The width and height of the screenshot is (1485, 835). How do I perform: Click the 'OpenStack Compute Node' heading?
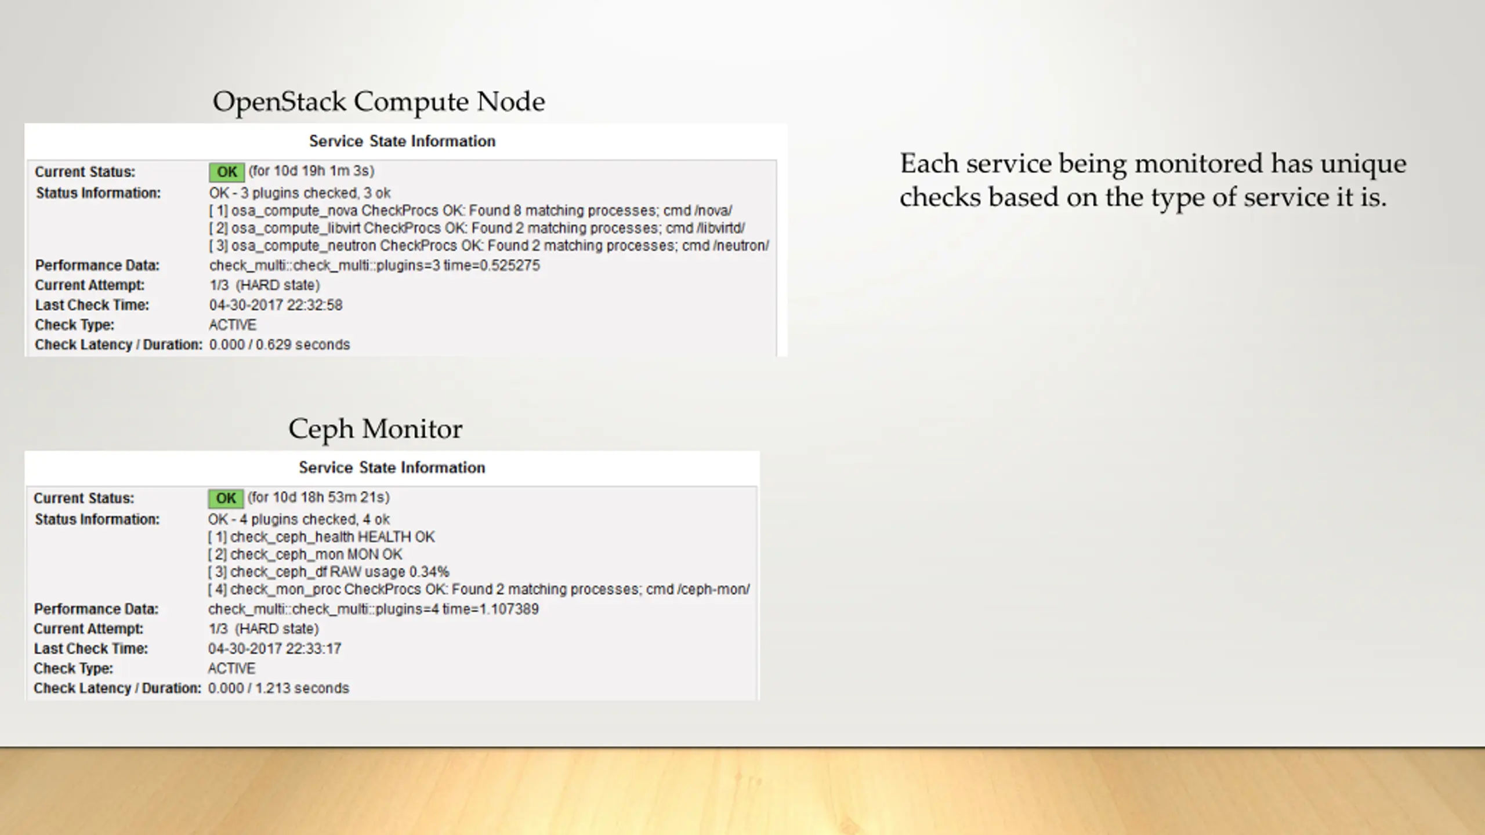(x=379, y=102)
